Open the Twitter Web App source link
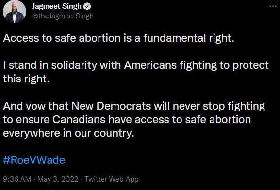The width and height of the screenshot is (280, 190). point(112,179)
